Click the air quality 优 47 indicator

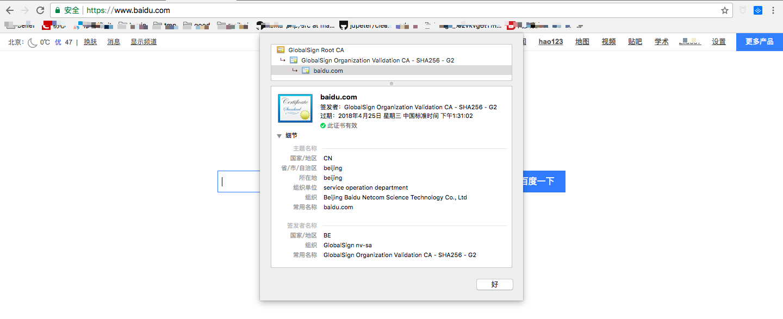pos(63,42)
